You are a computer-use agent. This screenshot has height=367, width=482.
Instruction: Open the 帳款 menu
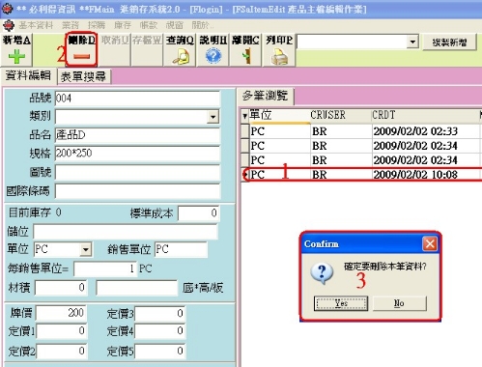coord(148,25)
